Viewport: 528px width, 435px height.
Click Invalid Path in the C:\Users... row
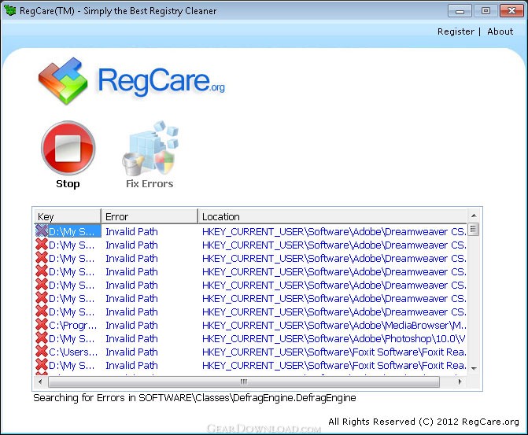[131, 352]
